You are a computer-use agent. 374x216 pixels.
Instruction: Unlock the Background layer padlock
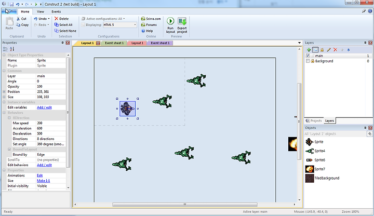click(313, 61)
